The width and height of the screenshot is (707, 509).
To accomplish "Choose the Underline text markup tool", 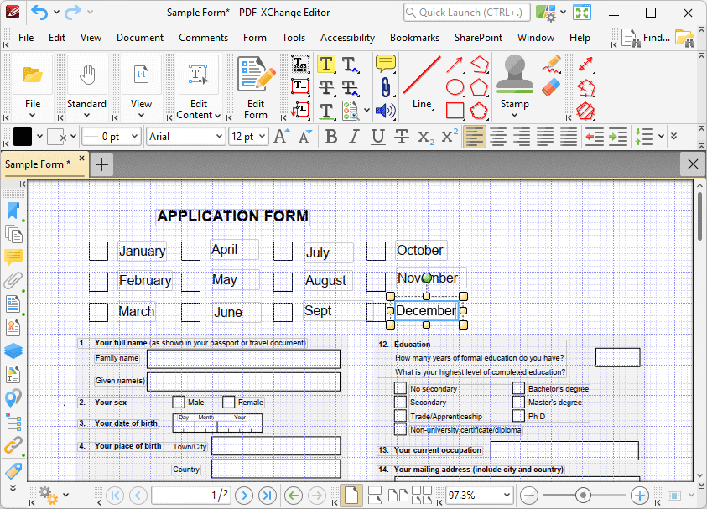I will pyautogui.click(x=326, y=111).
